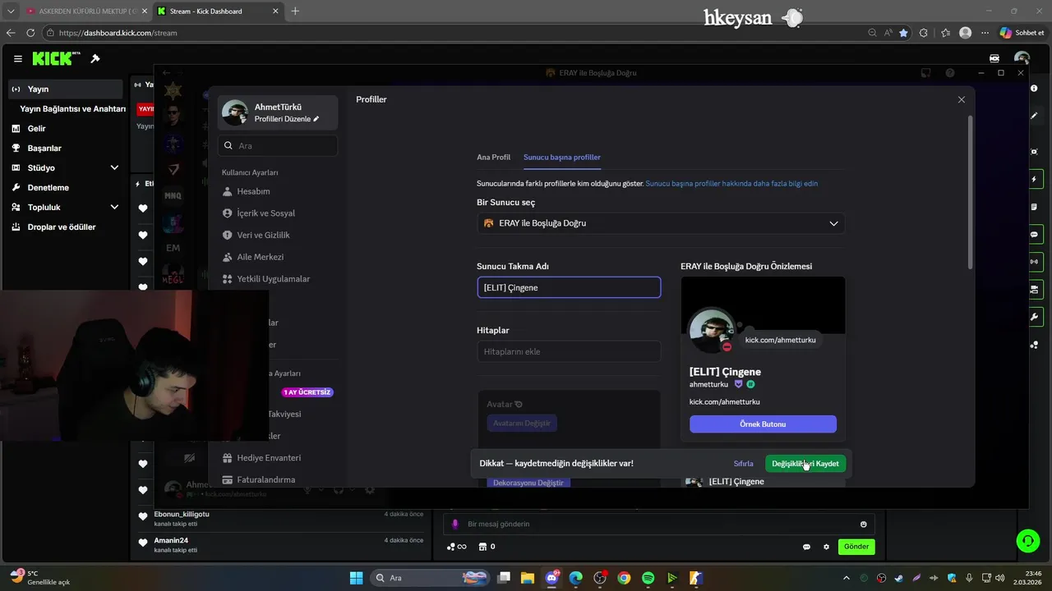This screenshot has height=591, width=1052.
Task: Expand Topluluk section chevron
Action: [x=114, y=207]
